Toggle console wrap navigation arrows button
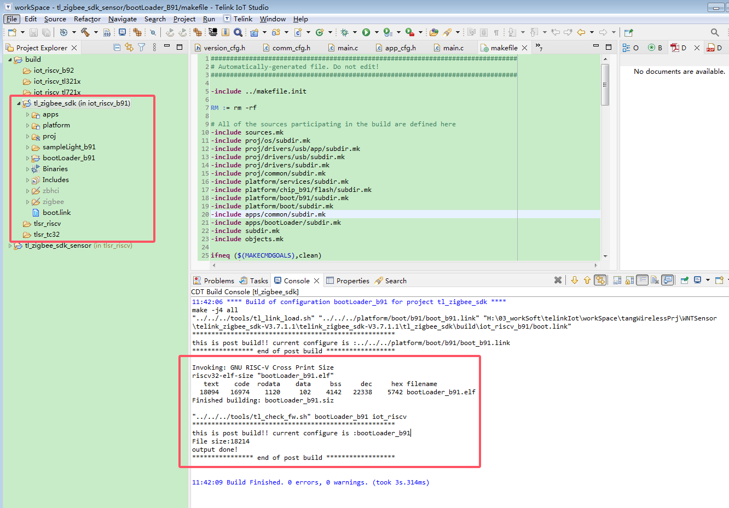729x508 pixels. tap(600, 280)
